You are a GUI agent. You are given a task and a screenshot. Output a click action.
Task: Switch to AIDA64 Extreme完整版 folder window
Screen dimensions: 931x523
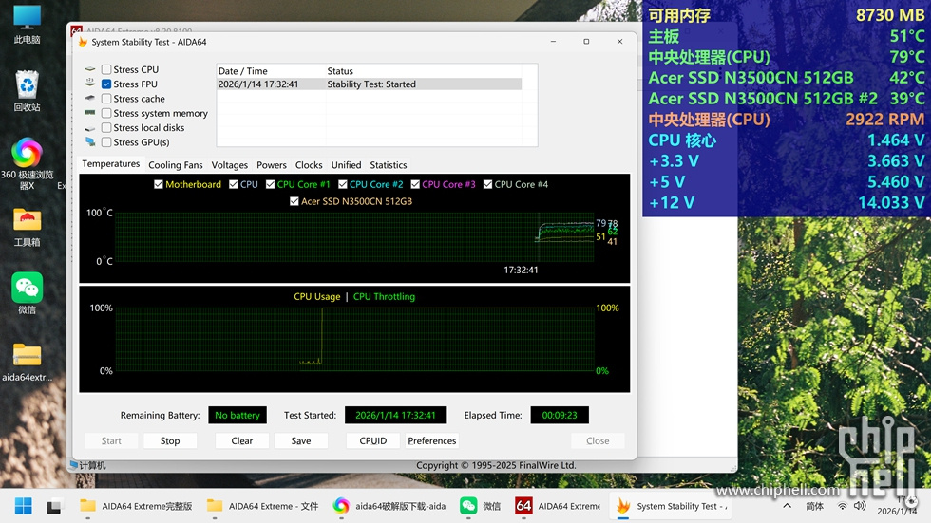[x=136, y=506]
